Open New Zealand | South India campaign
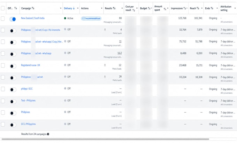Image resolution: width=237 pixels, height=143 pixels. pyautogui.click(x=33, y=18)
